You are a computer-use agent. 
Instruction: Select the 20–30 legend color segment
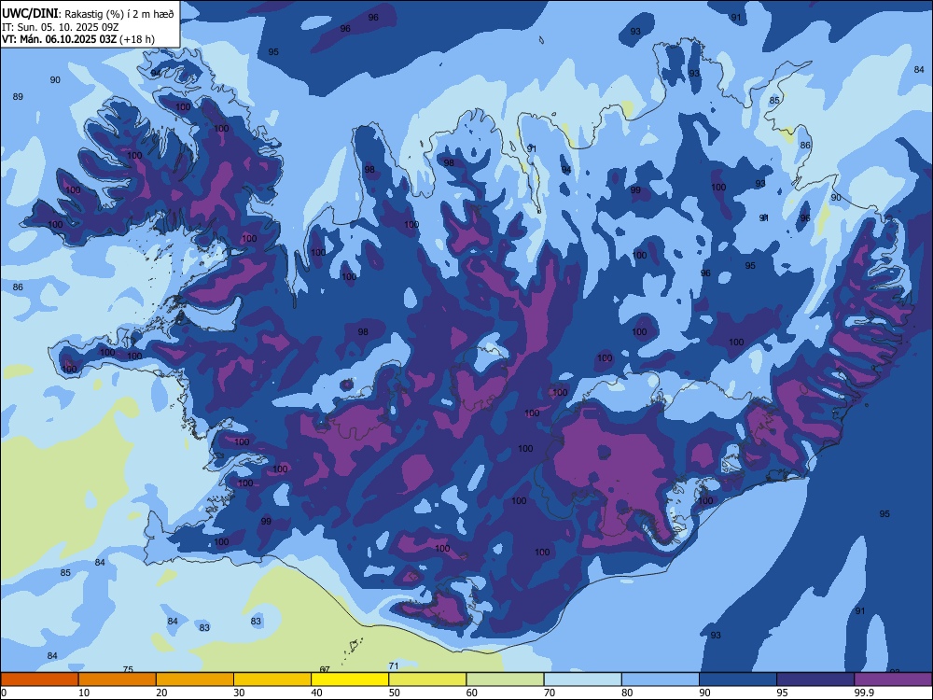(x=195, y=679)
